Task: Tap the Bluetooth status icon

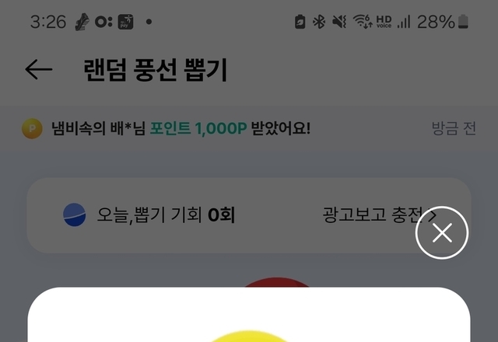Action: 319,22
